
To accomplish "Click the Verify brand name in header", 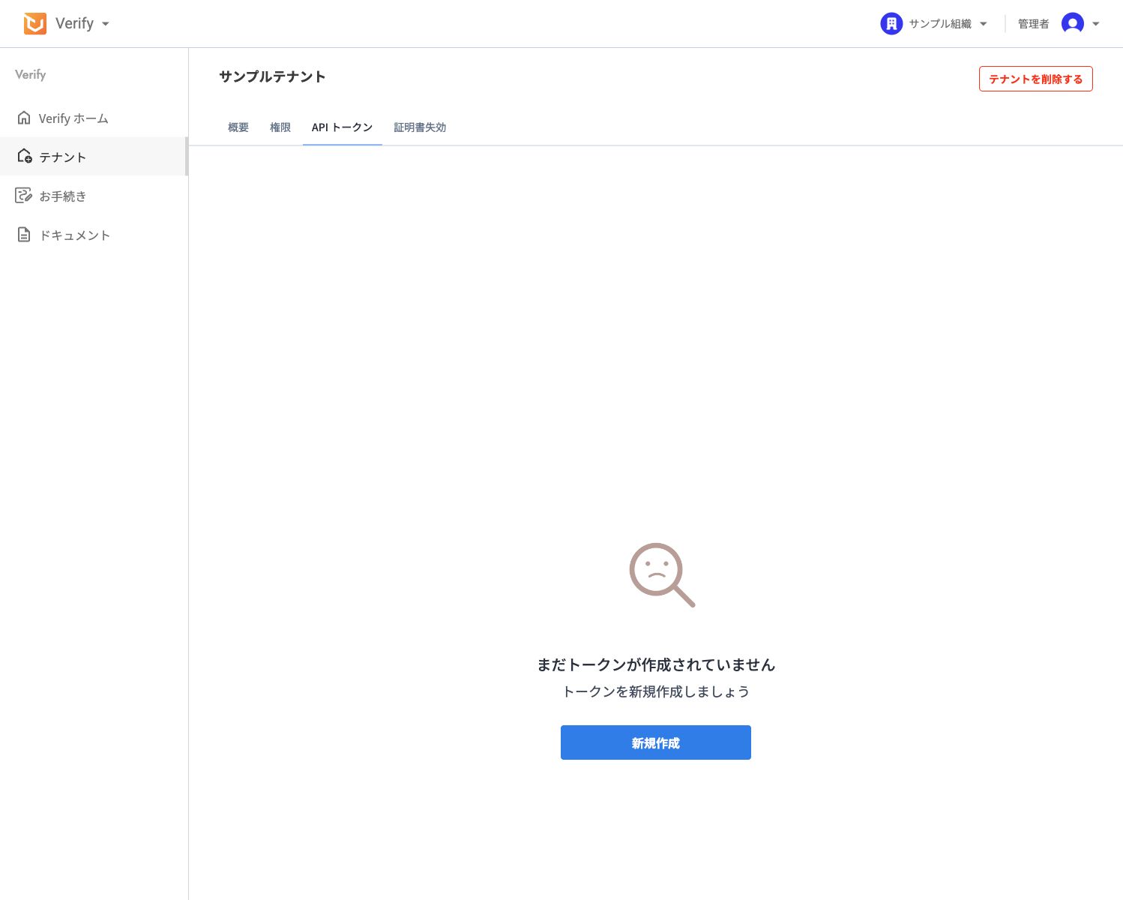I will click(74, 24).
